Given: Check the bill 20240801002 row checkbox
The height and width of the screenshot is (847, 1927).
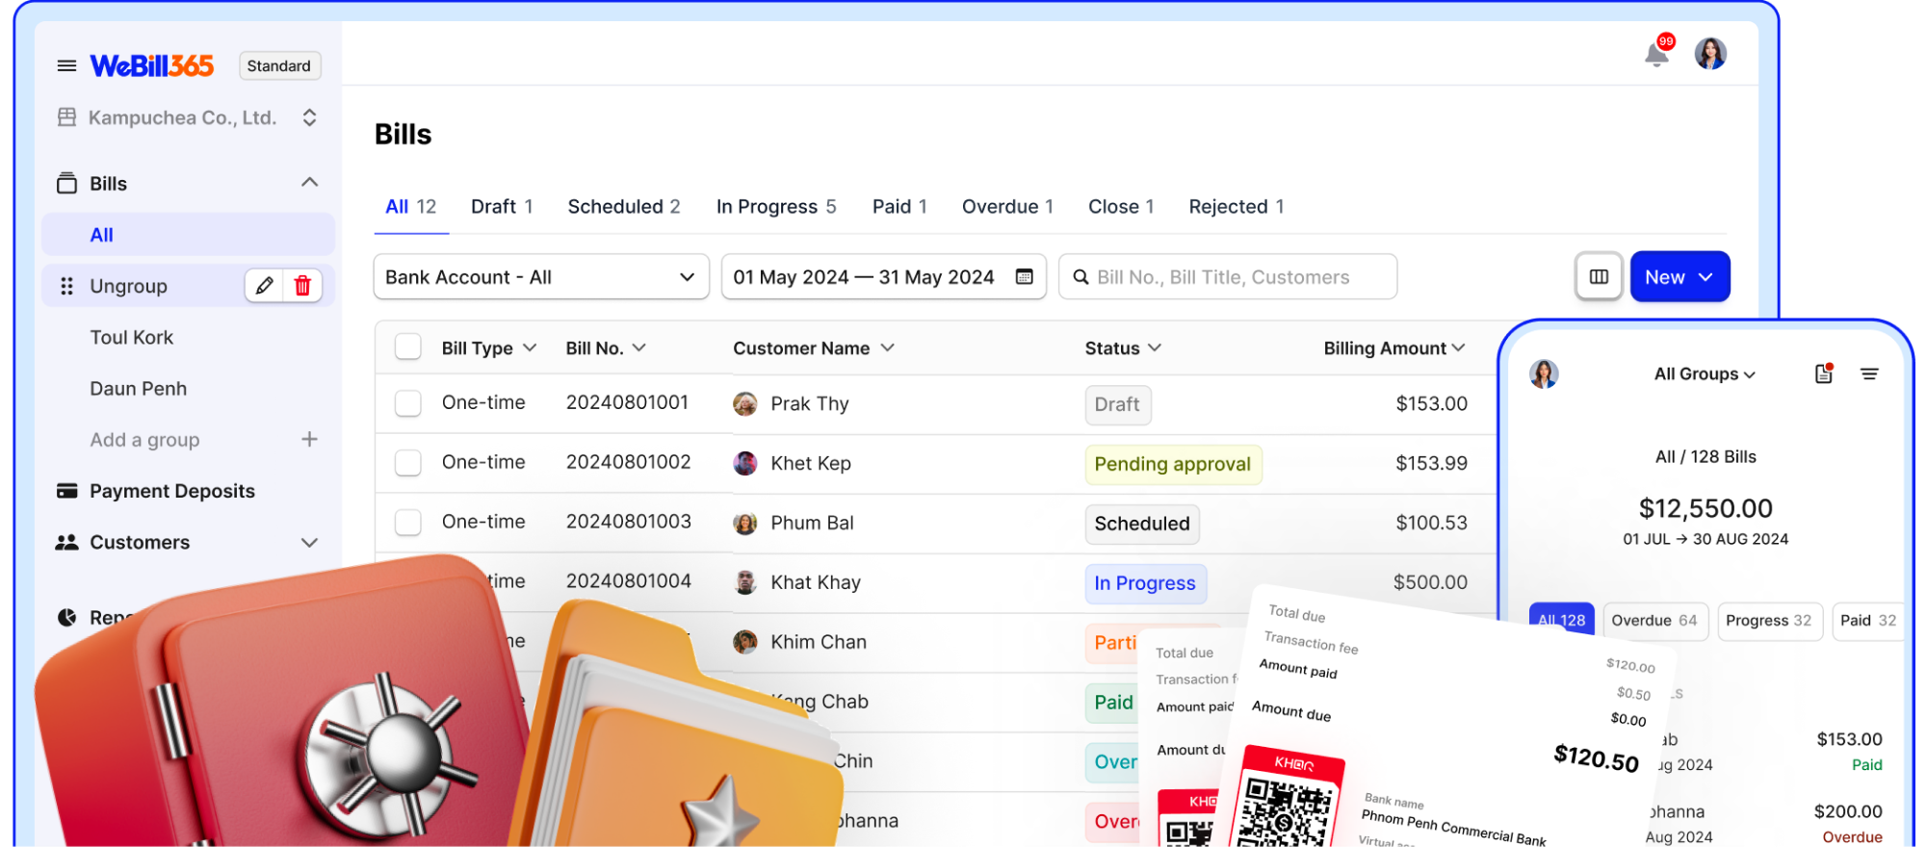Looking at the screenshot, I should (408, 463).
